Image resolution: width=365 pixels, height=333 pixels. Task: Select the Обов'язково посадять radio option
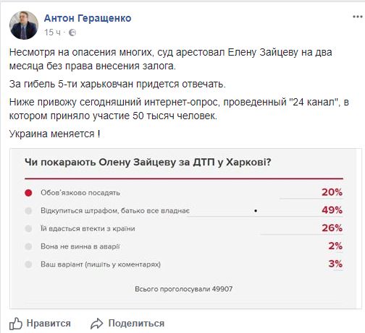(x=28, y=193)
